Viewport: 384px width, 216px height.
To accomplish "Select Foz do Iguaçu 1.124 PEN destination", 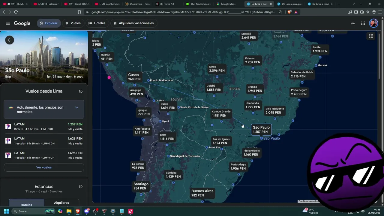I will tap(221, 141).
